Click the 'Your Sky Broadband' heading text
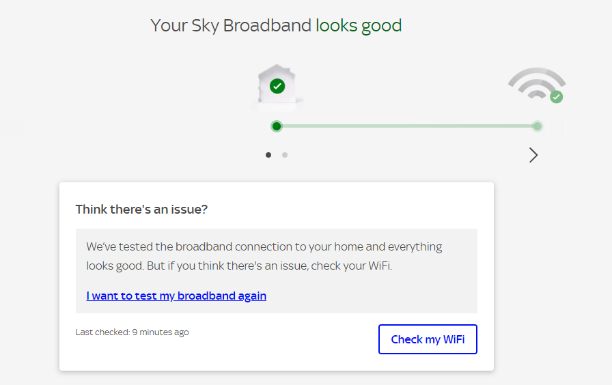 [x=231, y=26]
